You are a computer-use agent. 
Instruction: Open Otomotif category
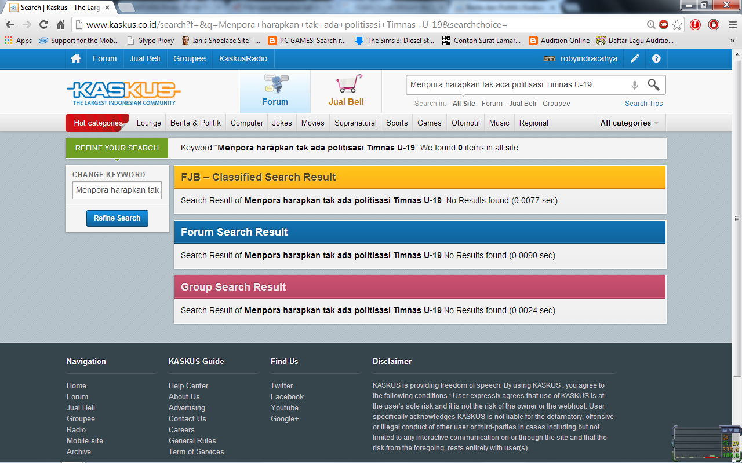pos(466,123)
